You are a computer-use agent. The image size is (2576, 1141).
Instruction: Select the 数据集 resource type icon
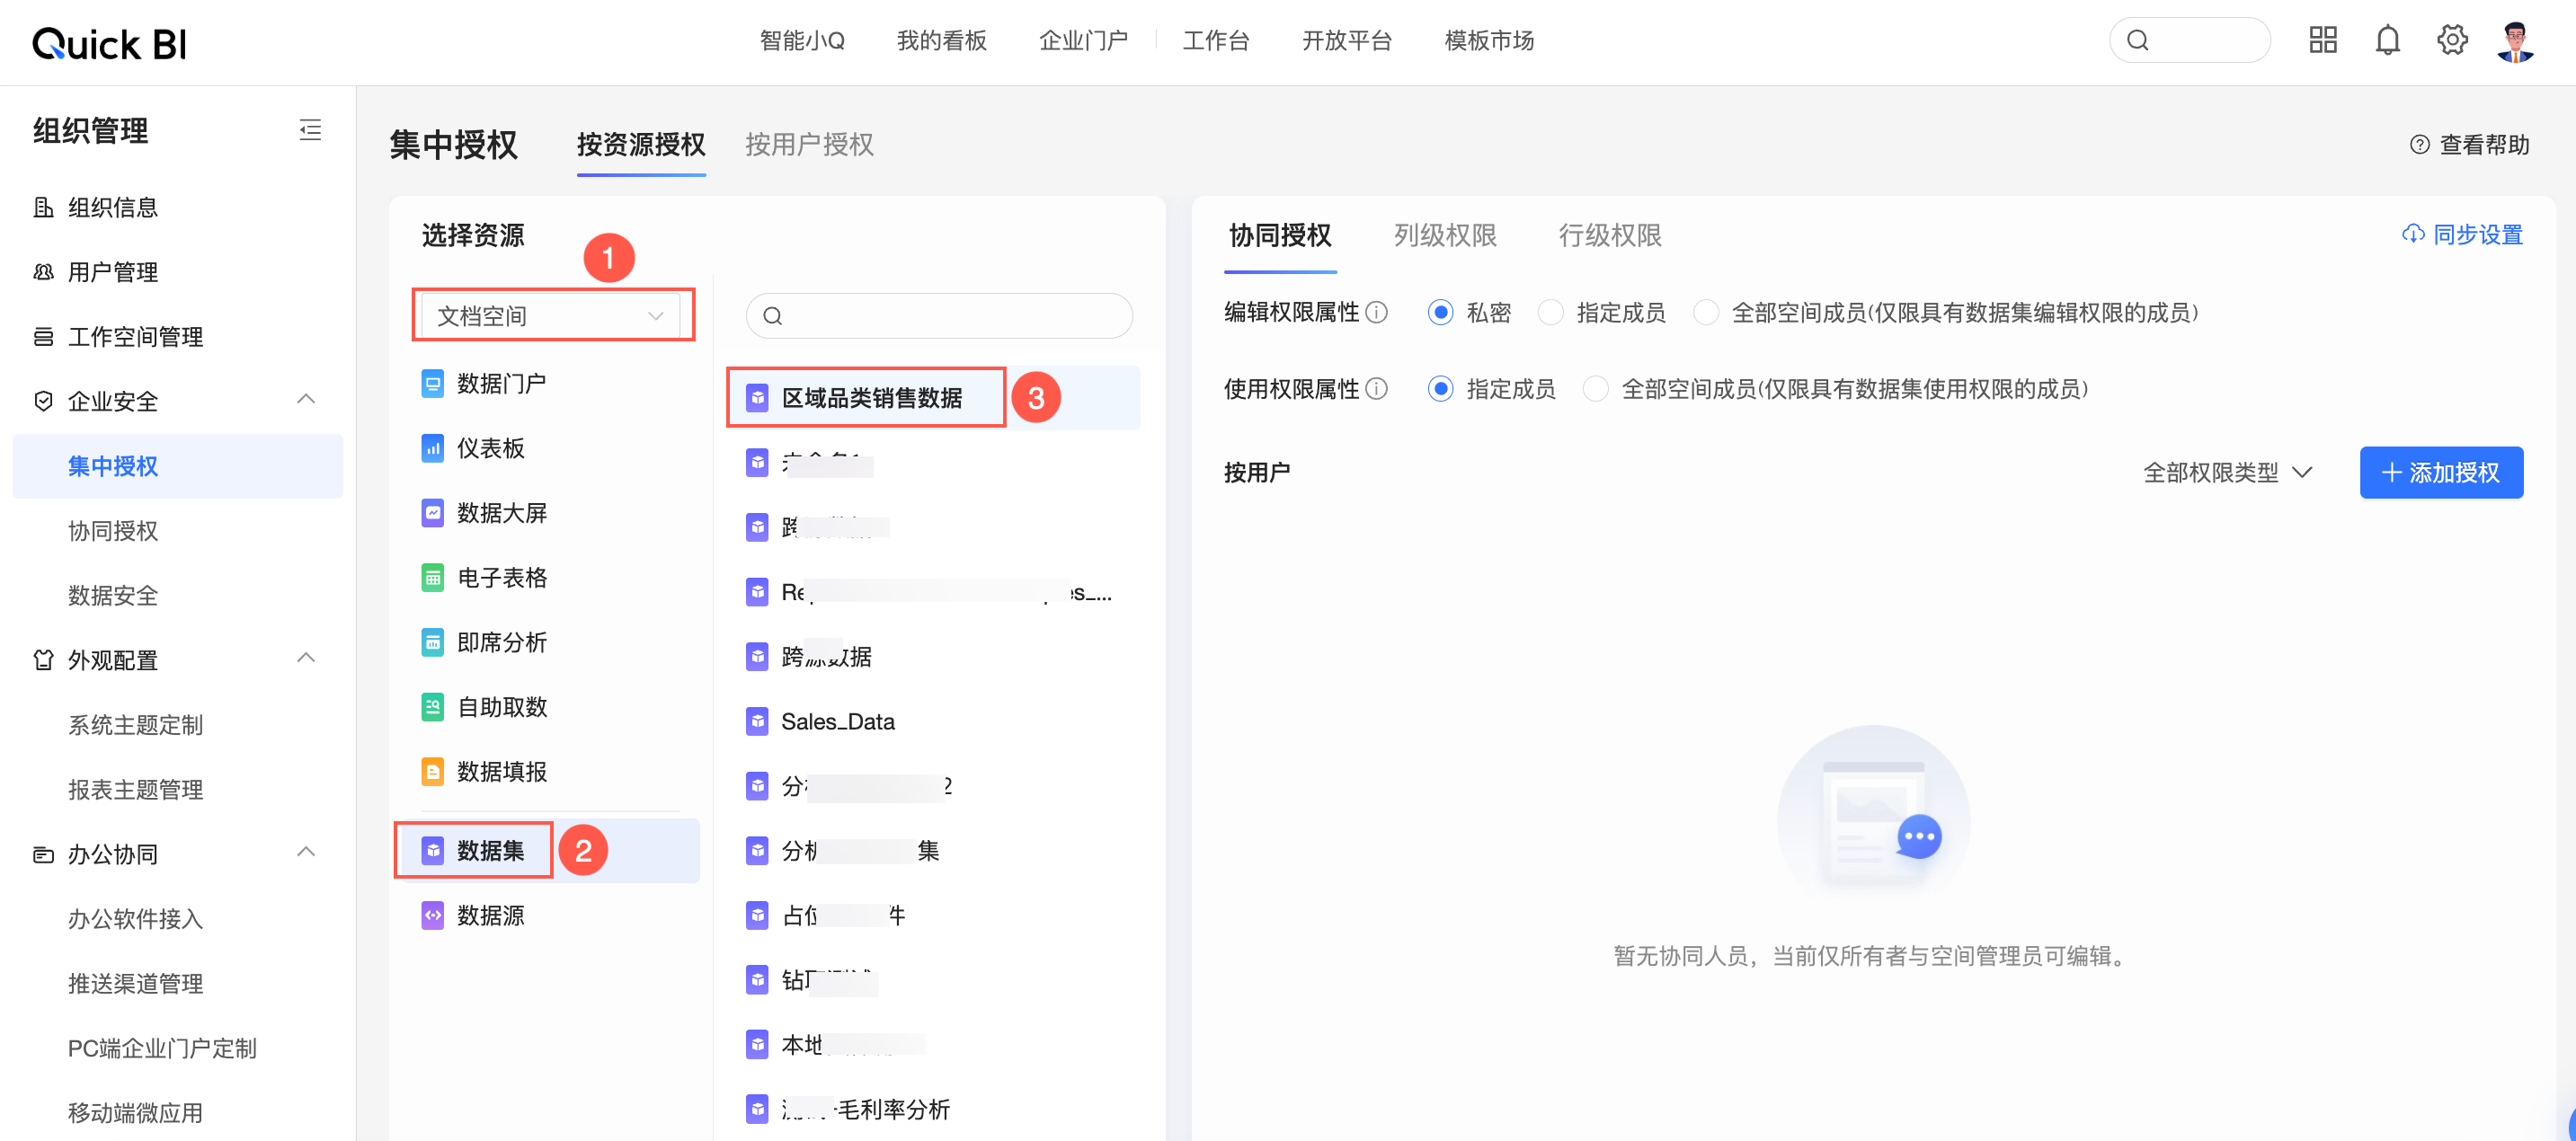tap(432, 851)
